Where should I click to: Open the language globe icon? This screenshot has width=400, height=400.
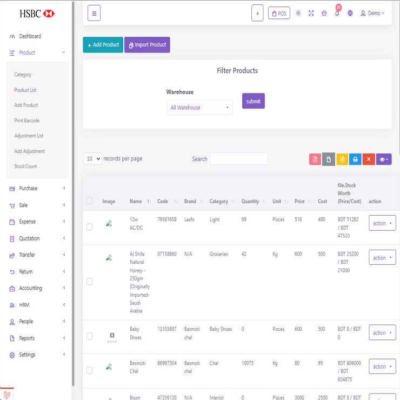click(x=350, y=13)
